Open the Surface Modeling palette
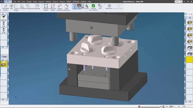This screenshot has width=193, height=108. coord(60,7)
